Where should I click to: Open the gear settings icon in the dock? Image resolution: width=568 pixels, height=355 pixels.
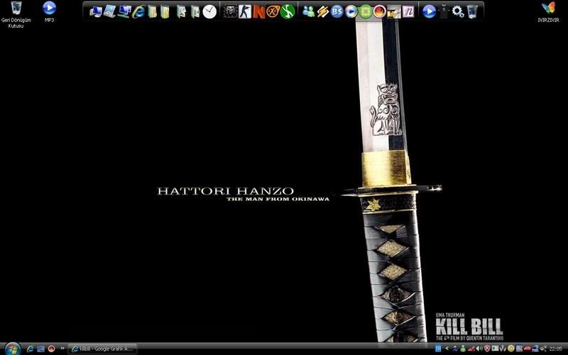(458, 11)
